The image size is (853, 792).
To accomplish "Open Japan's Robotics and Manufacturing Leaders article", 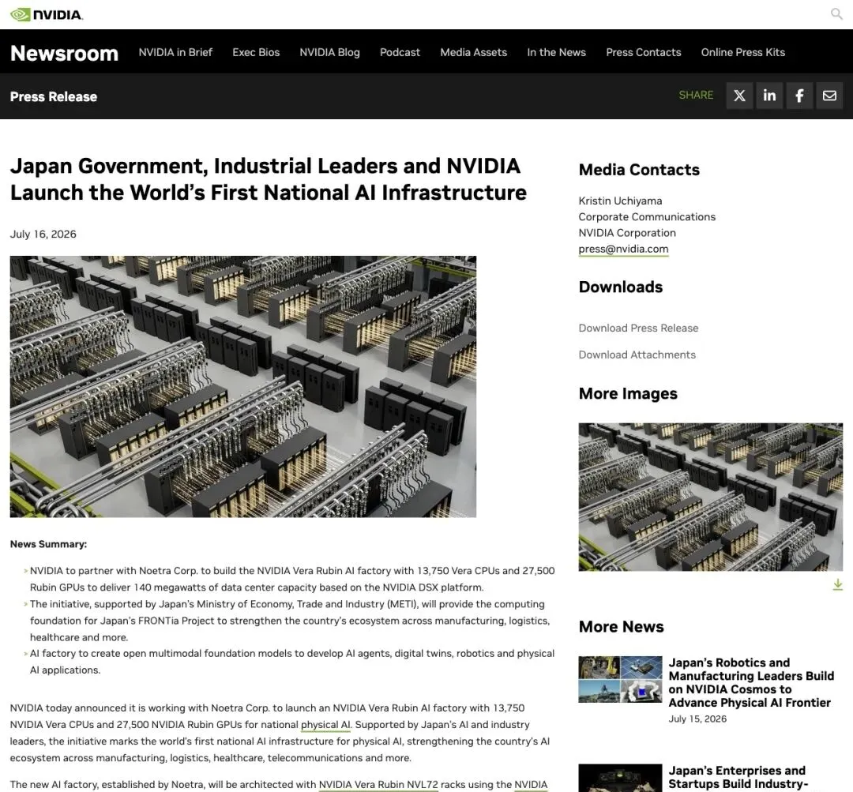I will pyautogui.click(x=751, y=683).
